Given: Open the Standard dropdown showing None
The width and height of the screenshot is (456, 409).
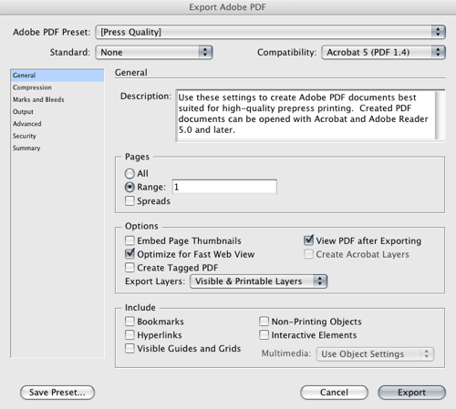Looking at the screenshot, I should click(x=154, y=52).
